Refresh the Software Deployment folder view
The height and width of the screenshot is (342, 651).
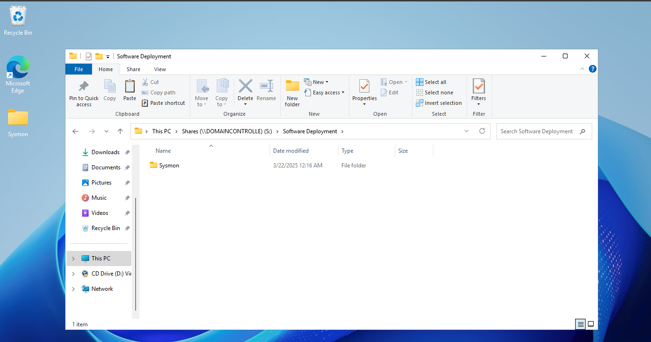coord(482,131)
